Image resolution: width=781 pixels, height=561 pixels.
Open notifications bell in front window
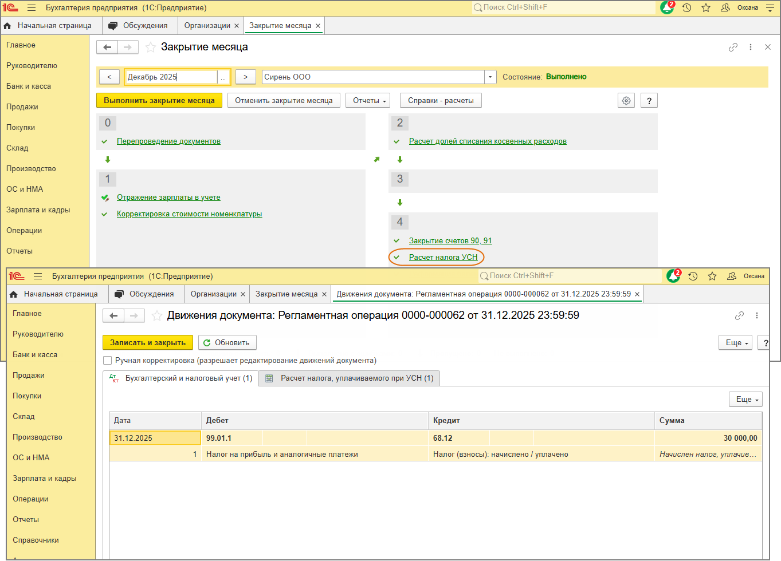[673, 276]
